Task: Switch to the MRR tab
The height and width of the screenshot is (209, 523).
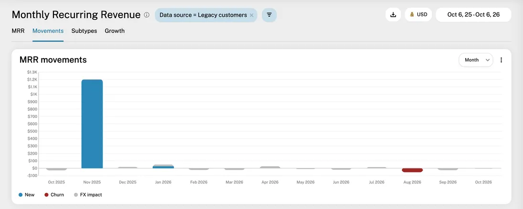Action: tap(18, 31)
